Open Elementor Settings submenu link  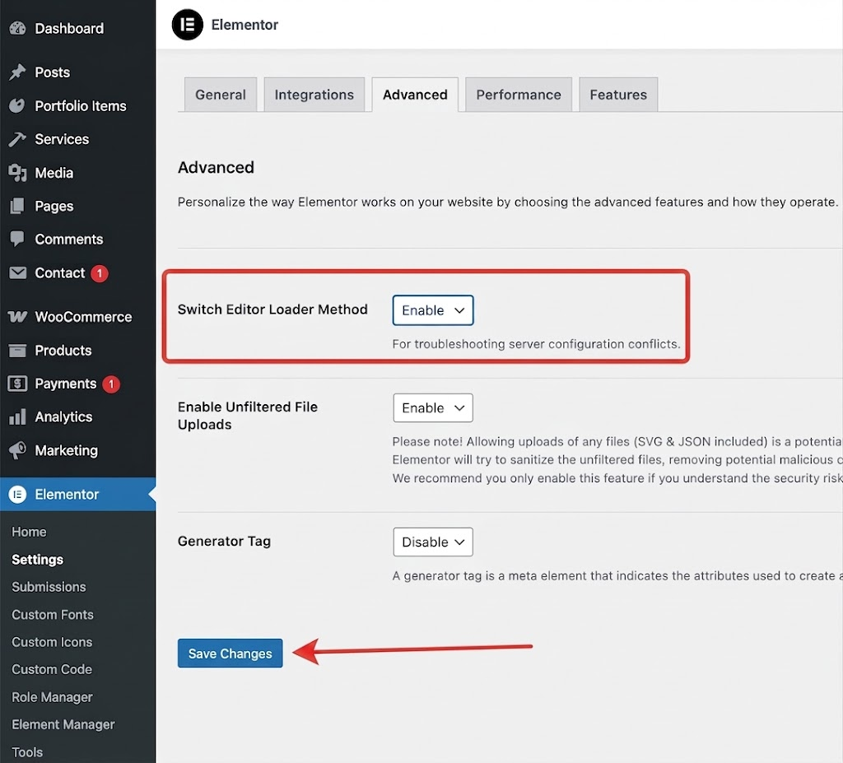tap(38, 560)
